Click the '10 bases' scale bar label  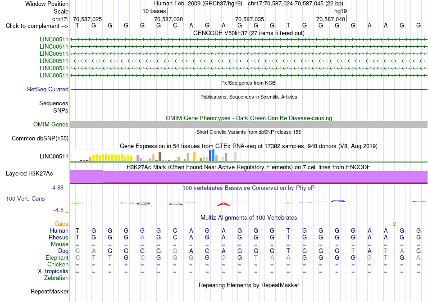[154, 11]
